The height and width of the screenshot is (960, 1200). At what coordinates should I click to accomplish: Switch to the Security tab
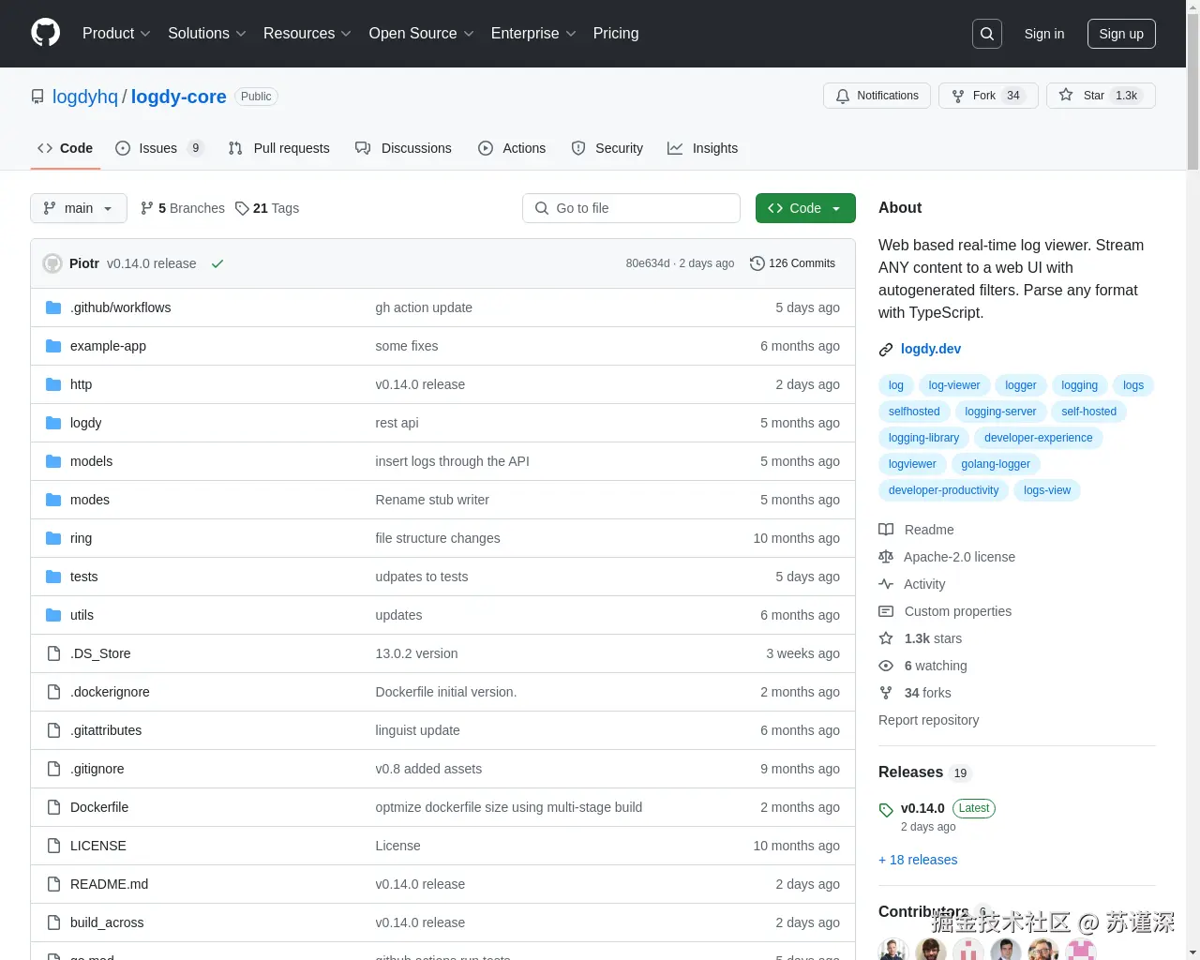[x=607, y=148]
